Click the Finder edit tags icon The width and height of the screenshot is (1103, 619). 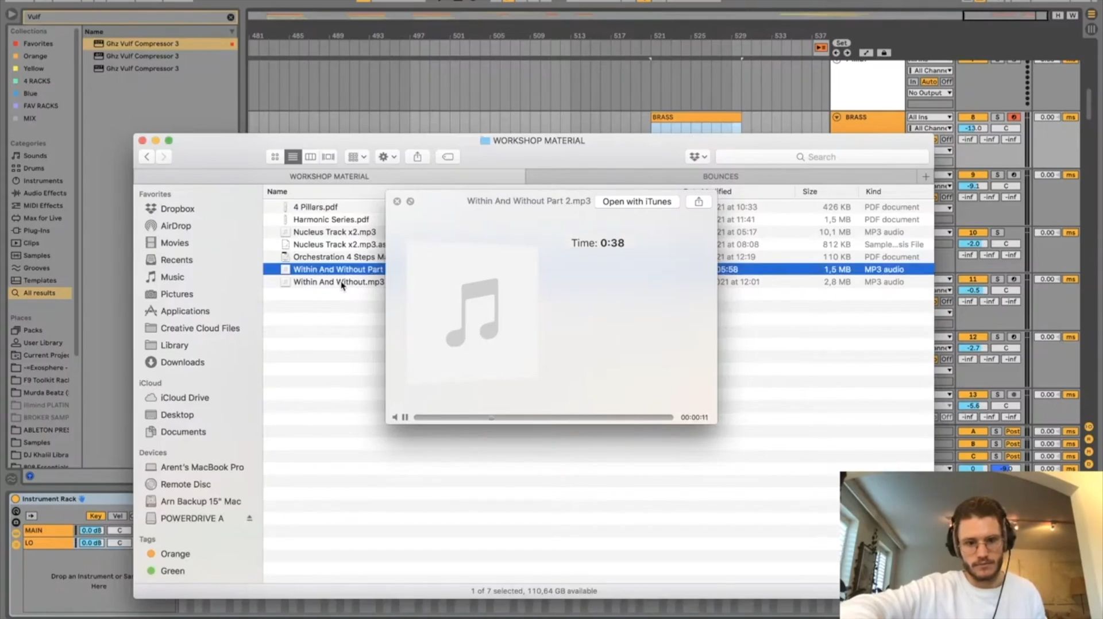[448, 157]
